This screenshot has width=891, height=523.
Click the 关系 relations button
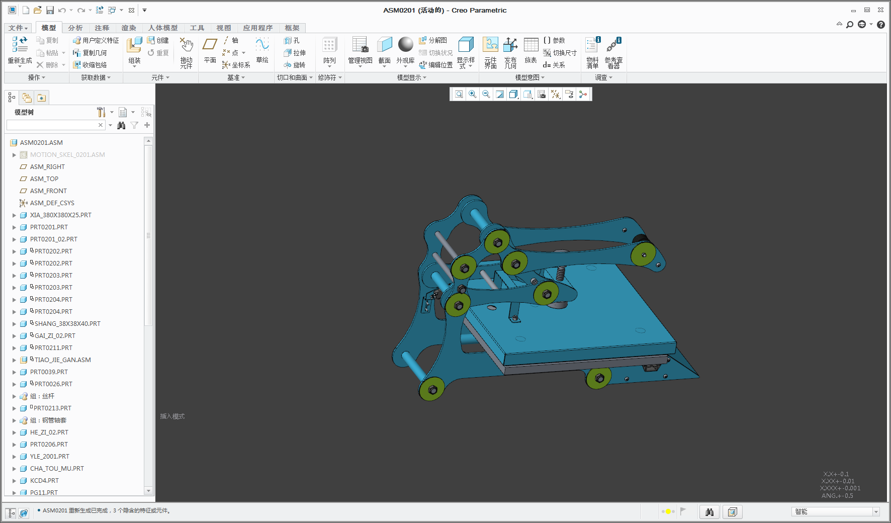click(554, 65)
